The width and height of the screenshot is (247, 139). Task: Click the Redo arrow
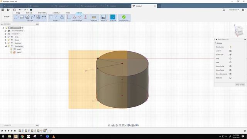coord(25,10)
